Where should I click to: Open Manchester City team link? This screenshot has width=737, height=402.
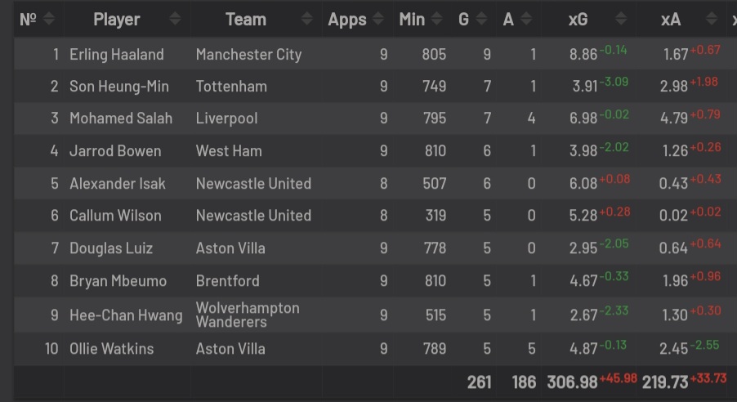(x=248, y=55)
